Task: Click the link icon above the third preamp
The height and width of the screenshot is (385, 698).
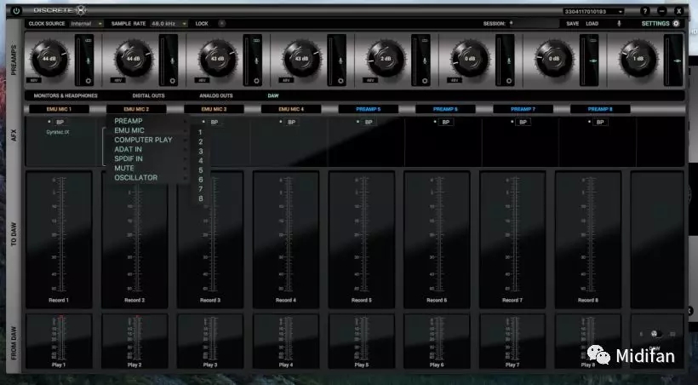Action: (257, 41)
